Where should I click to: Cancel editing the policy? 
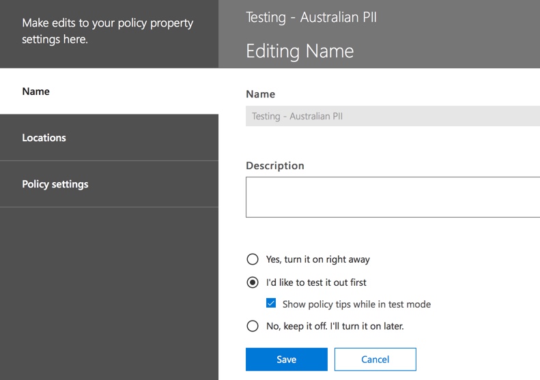(x=375, y=360)
